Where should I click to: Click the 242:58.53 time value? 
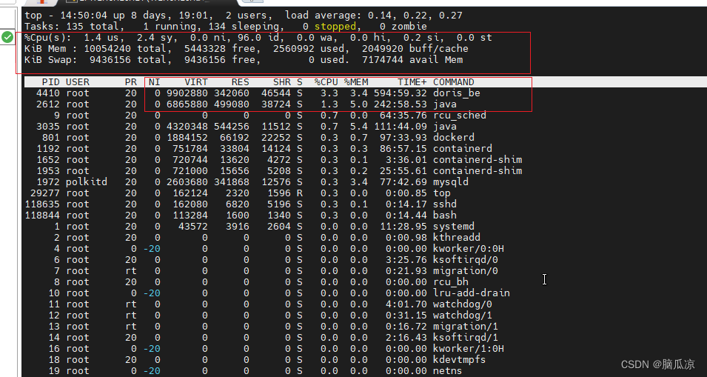(401, 104)
